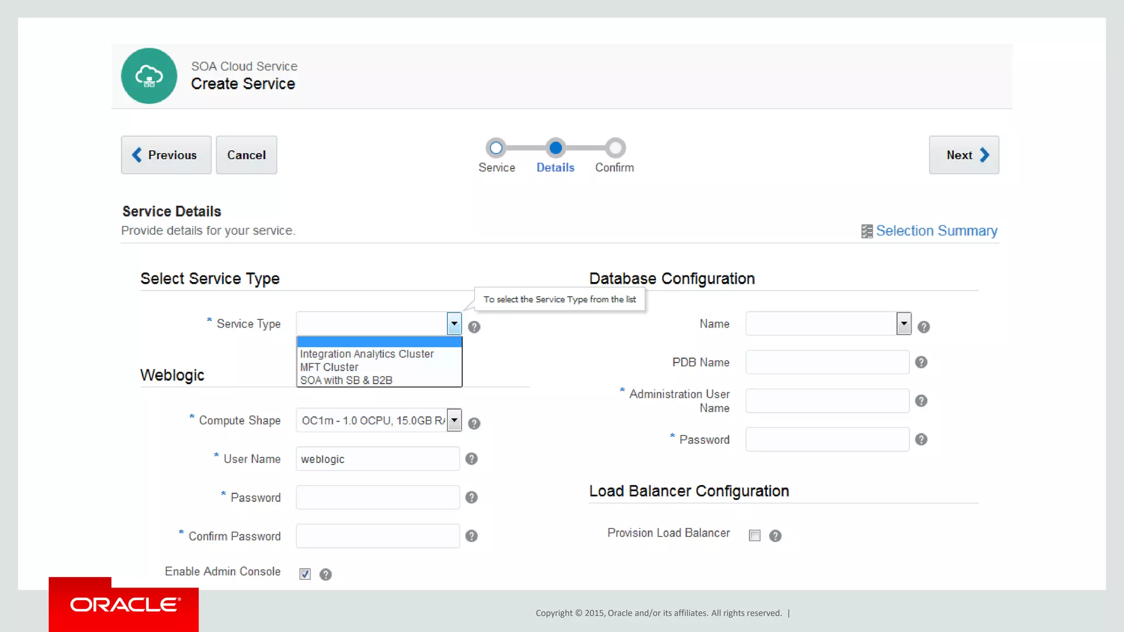This screenshot has height=632, width=1124.
Task: Click help icon next to Service Type
Action: coord(474,327)
